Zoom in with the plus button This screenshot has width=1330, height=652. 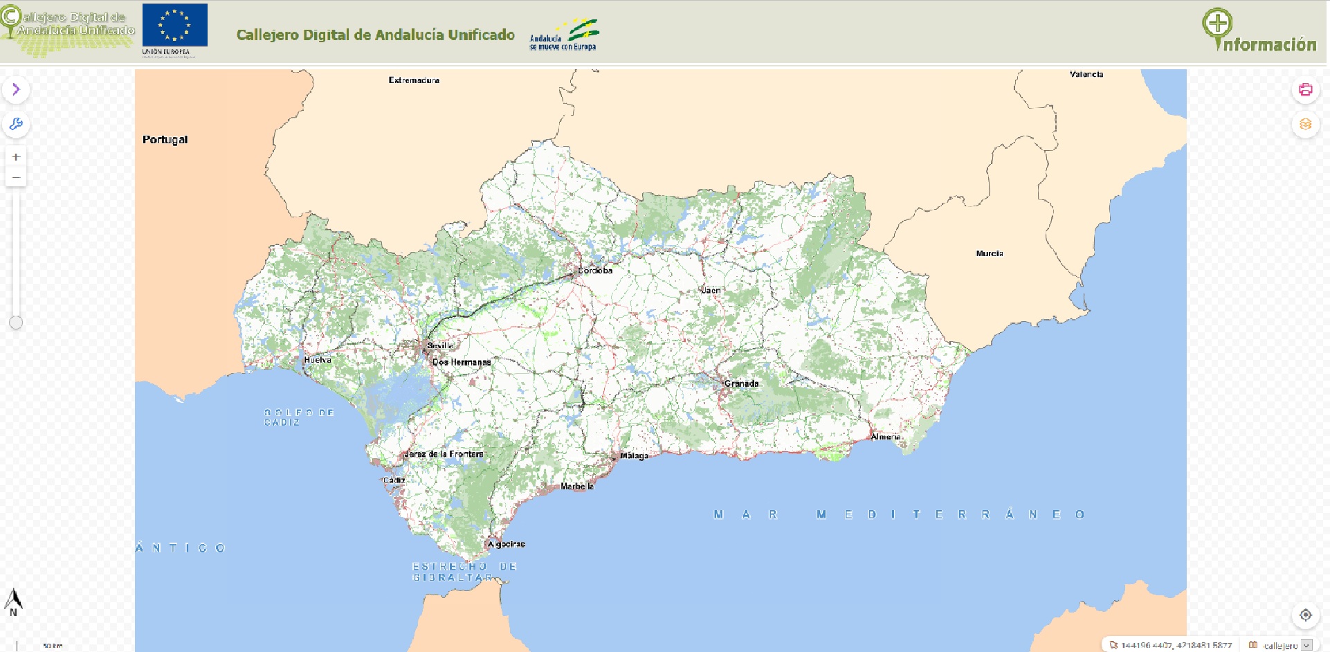[x=16, y=157]
